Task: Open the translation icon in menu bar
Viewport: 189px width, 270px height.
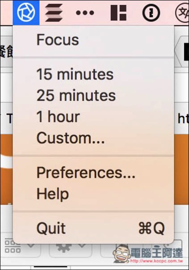Action: coord(182,13)
